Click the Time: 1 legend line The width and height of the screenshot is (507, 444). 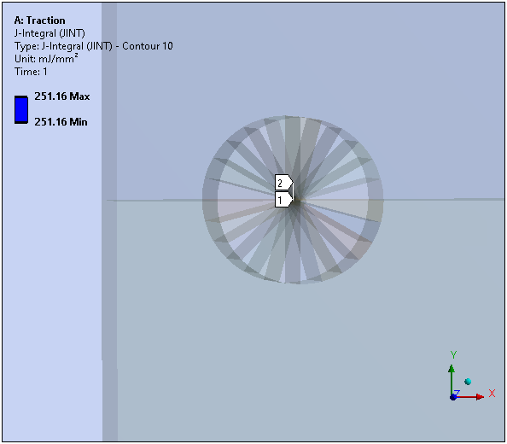coord(31,72)
